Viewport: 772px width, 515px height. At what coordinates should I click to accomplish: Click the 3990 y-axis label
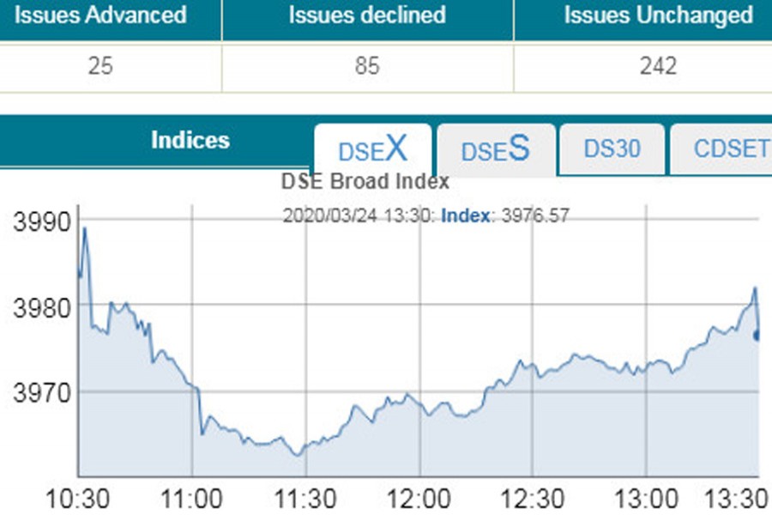tap(41, 221)
